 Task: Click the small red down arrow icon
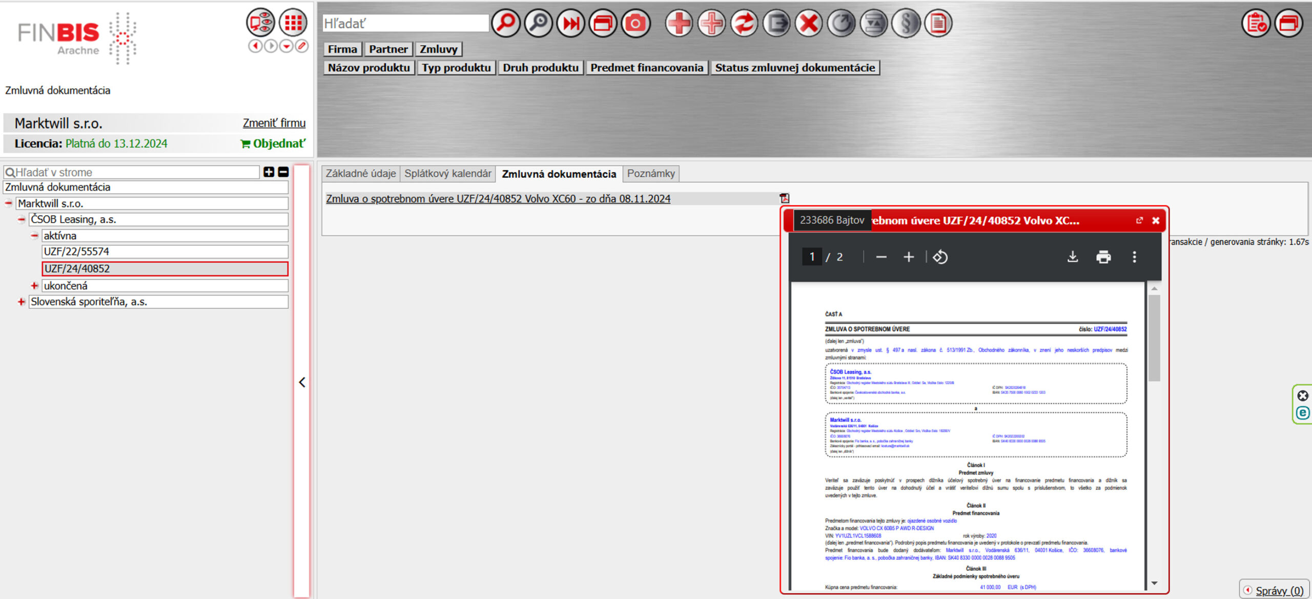[286, 46]
